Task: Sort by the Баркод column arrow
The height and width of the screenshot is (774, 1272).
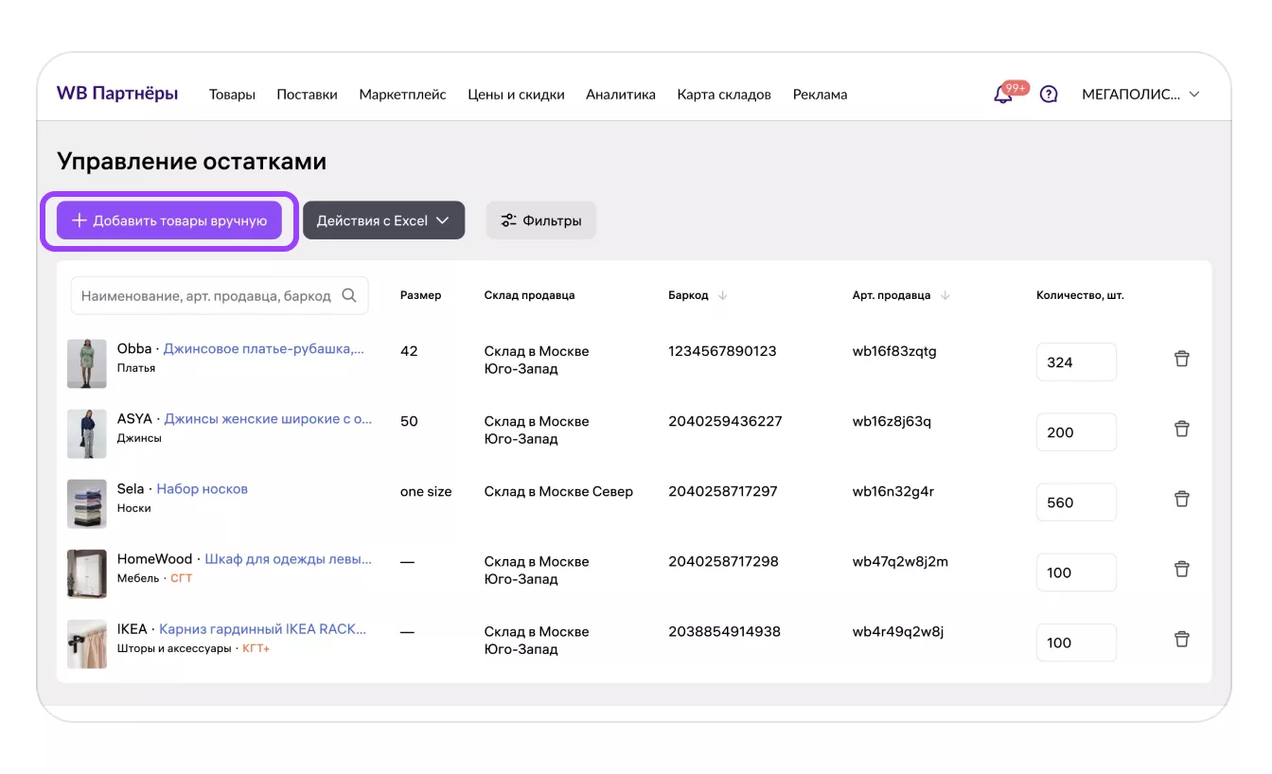Action: [723, 295]
